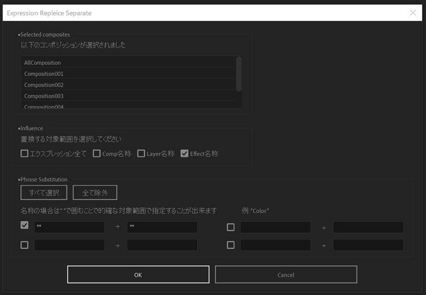The height and width of the screenshot is (295, 426).
Task: Enable the bottom right-column substitution checkbox
Action: pyautogui.click(x=230, y=245)
